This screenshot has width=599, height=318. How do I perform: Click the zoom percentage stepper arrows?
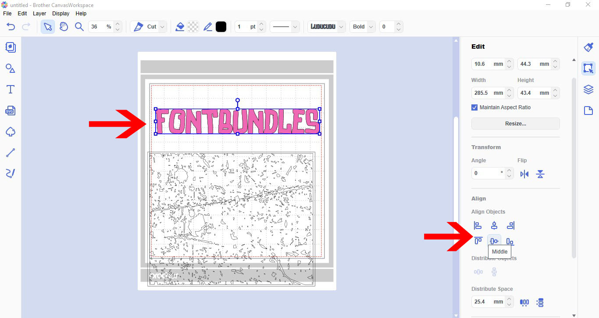pos(117,27)
